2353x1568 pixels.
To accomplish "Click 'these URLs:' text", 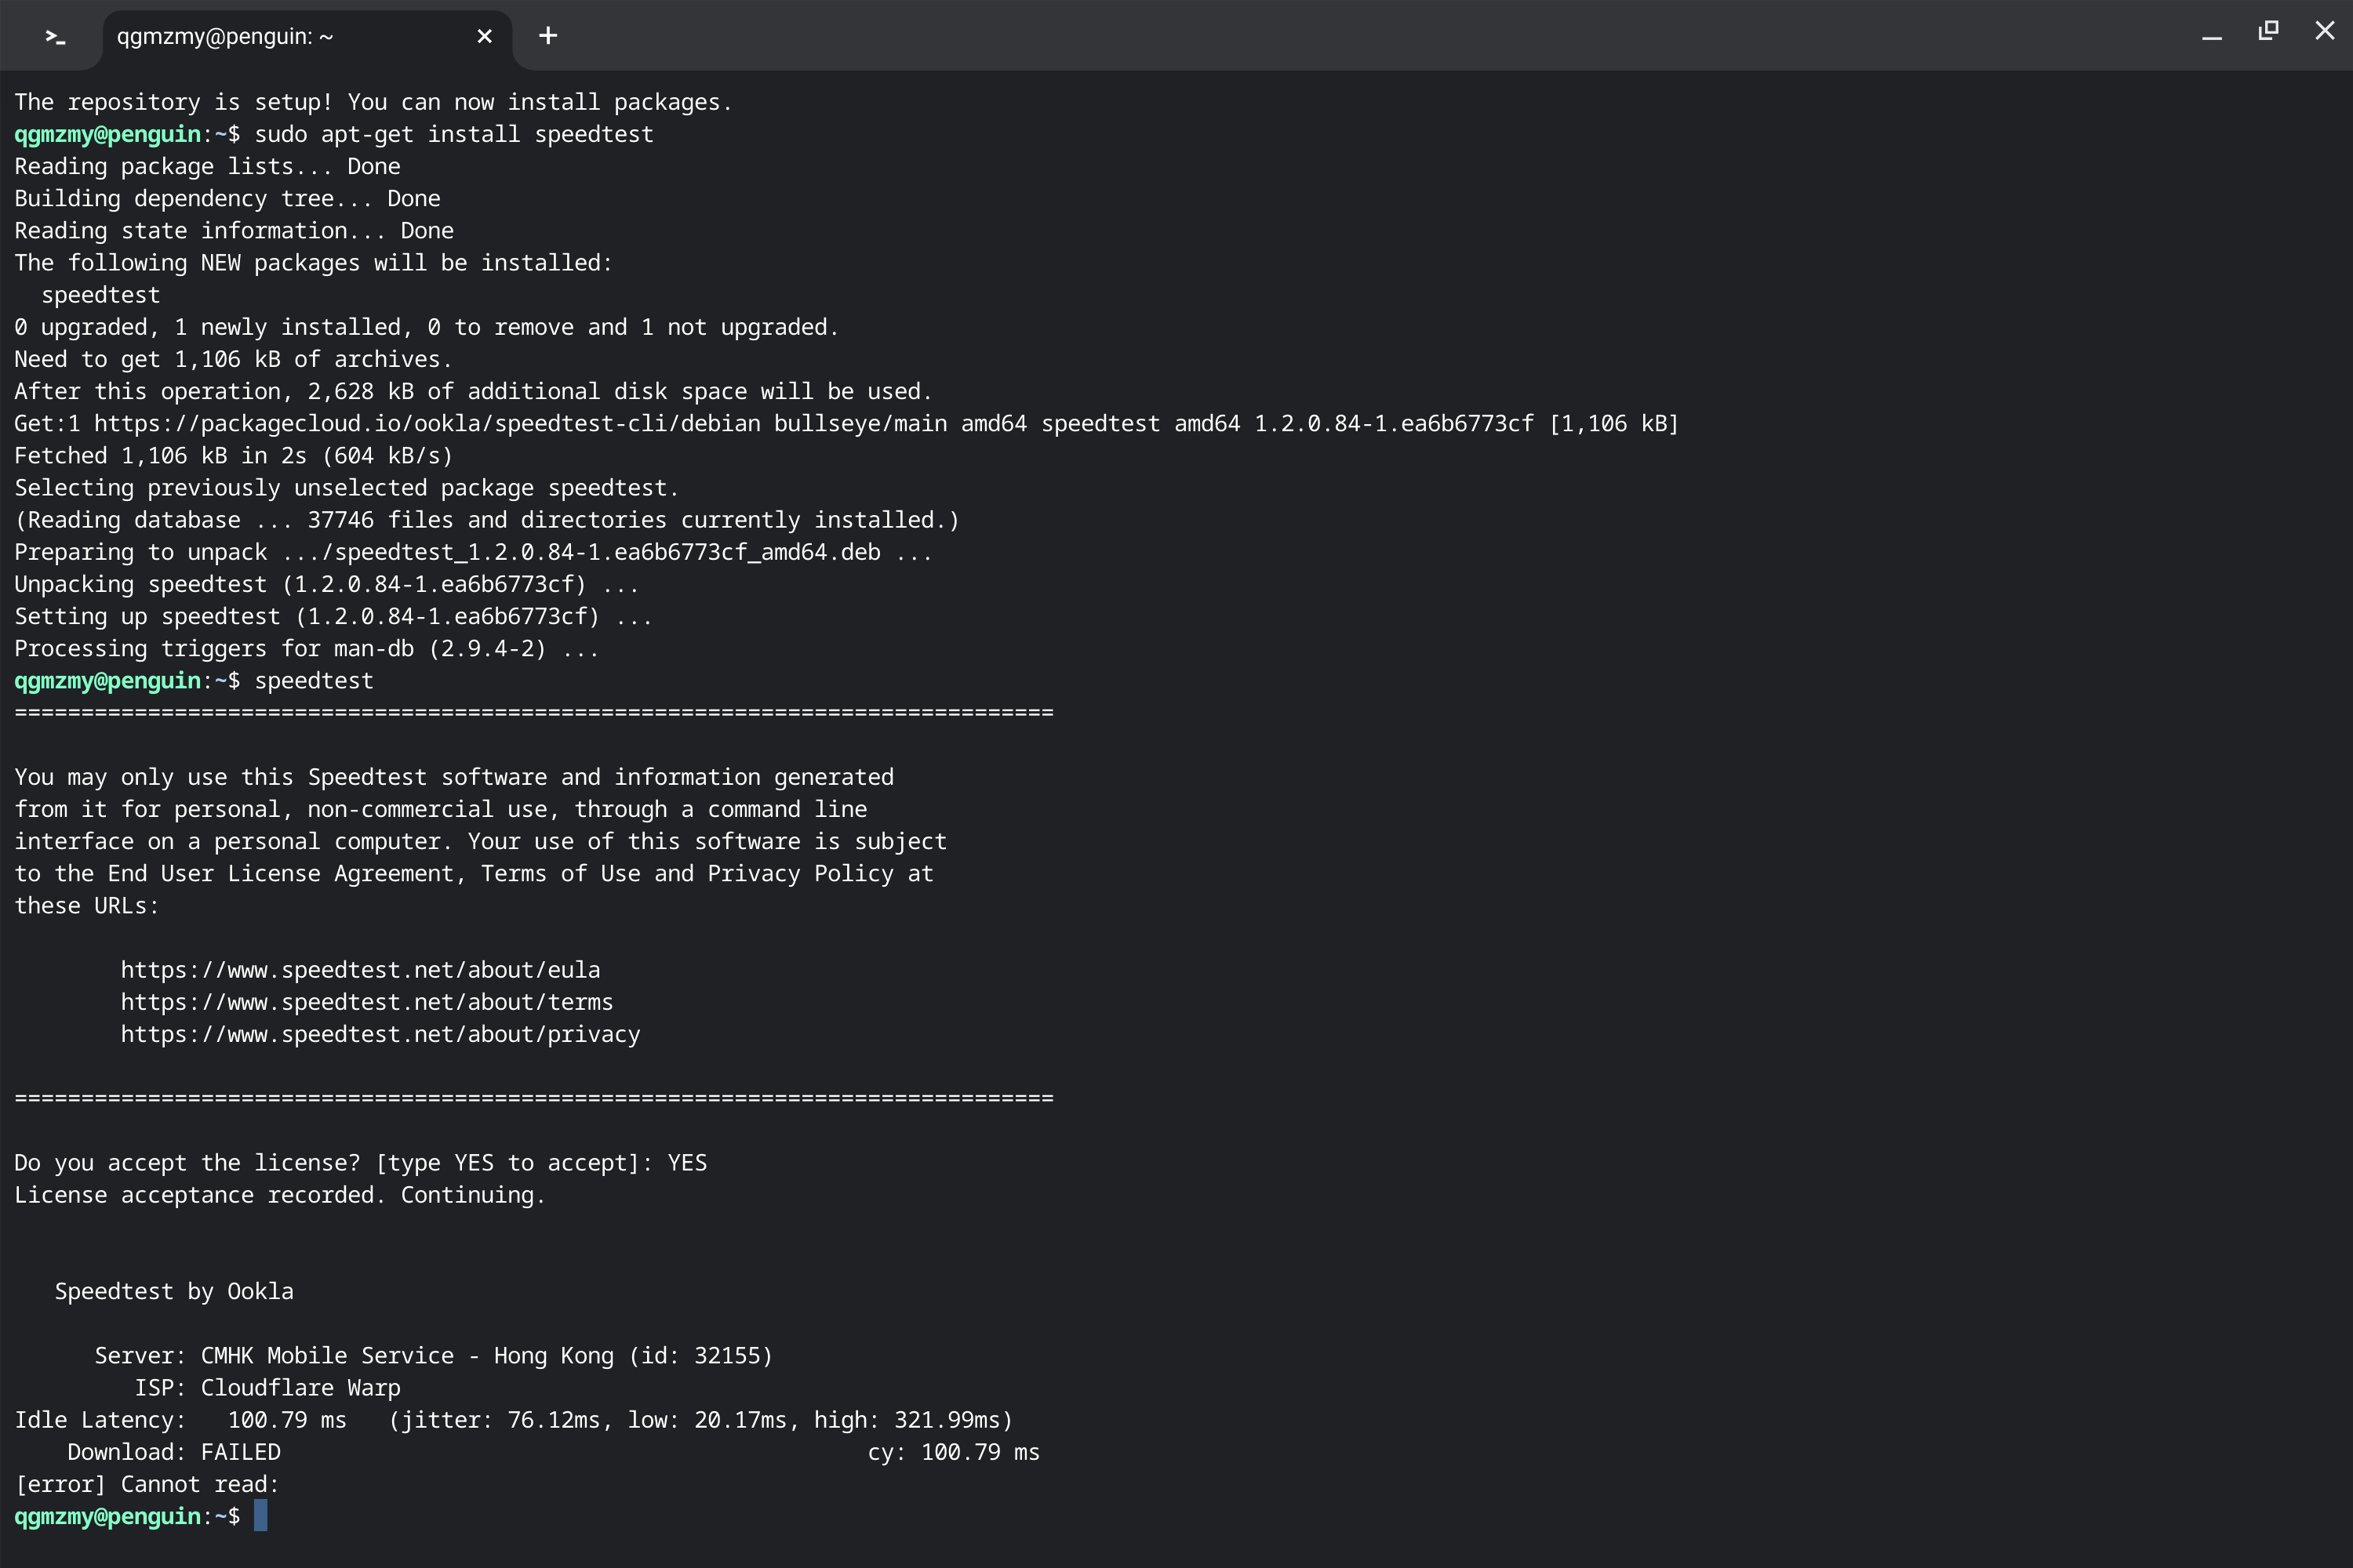I will (87, 906).
